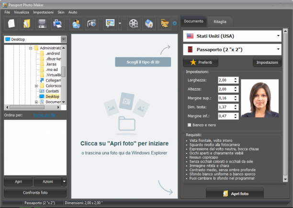This screenshot has width=293, height=208.
Task: Select the .keras folder
Action: tap(51, 64)
